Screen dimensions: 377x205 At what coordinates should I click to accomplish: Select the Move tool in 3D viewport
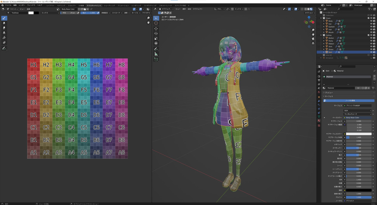[156, 28]
